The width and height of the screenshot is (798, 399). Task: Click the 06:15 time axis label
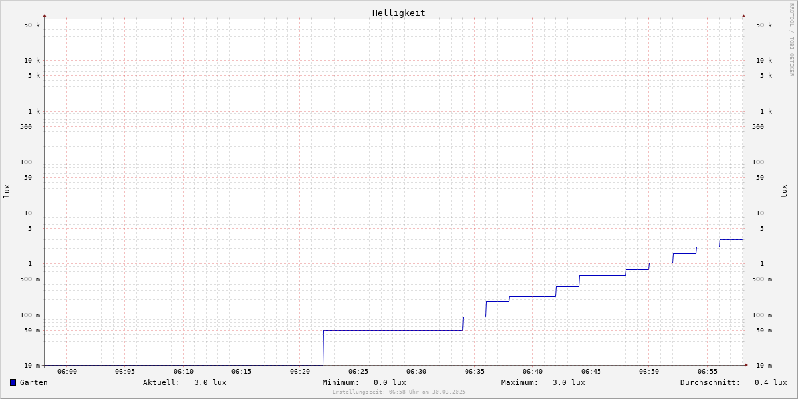tap(241, 372)
